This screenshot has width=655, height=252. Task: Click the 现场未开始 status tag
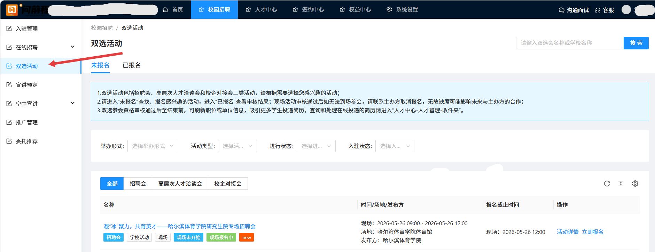pyautogui.click(x=188, y=237)
